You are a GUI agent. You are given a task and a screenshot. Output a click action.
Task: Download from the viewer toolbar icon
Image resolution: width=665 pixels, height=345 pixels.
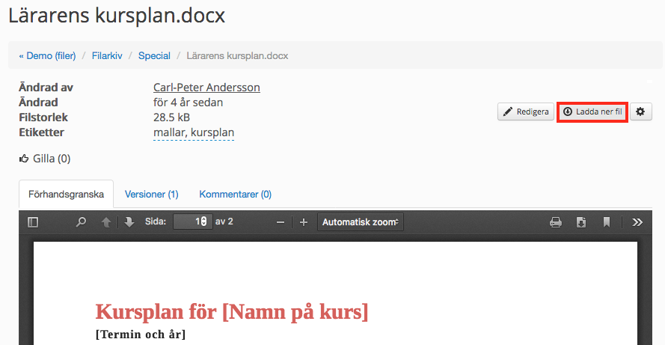pos(581,222)
